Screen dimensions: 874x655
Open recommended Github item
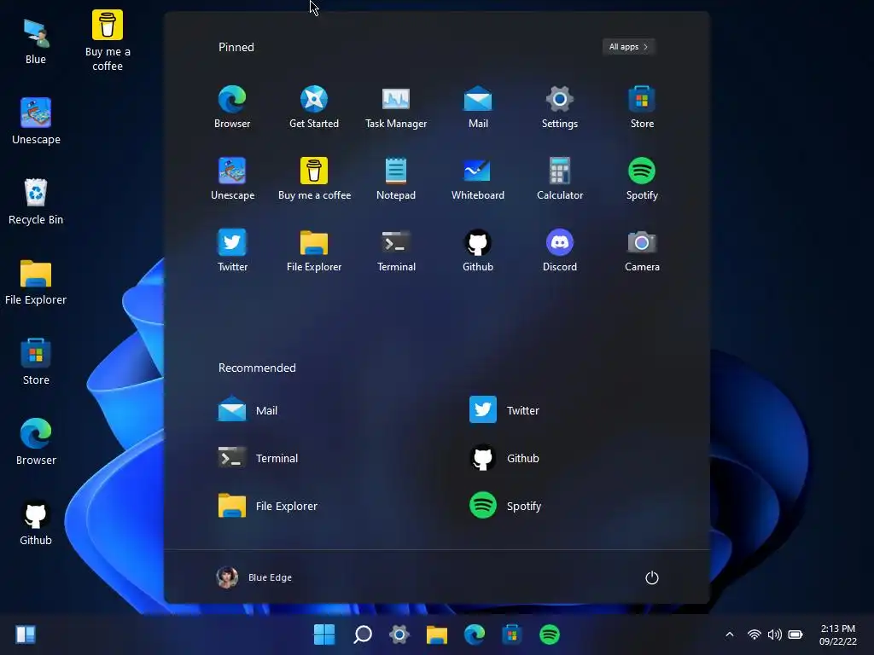(x=504, y=458)
